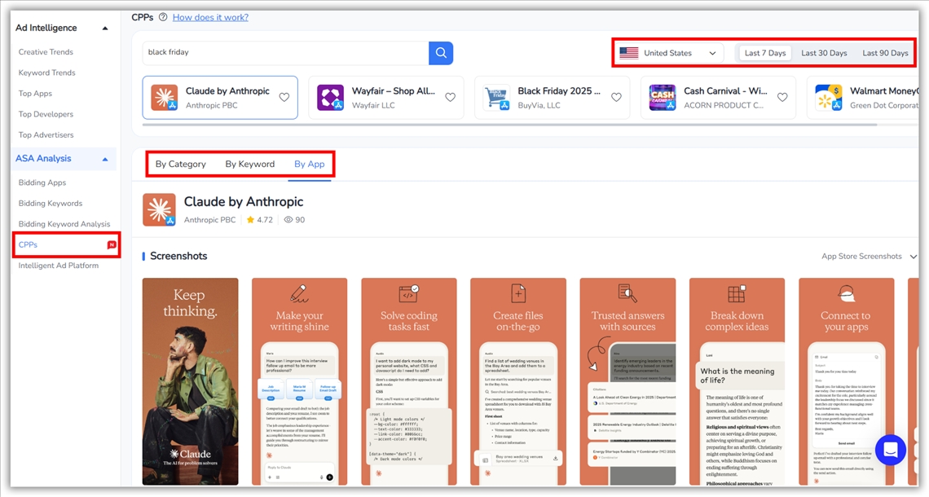Click the blue search magnifier button

441,53
